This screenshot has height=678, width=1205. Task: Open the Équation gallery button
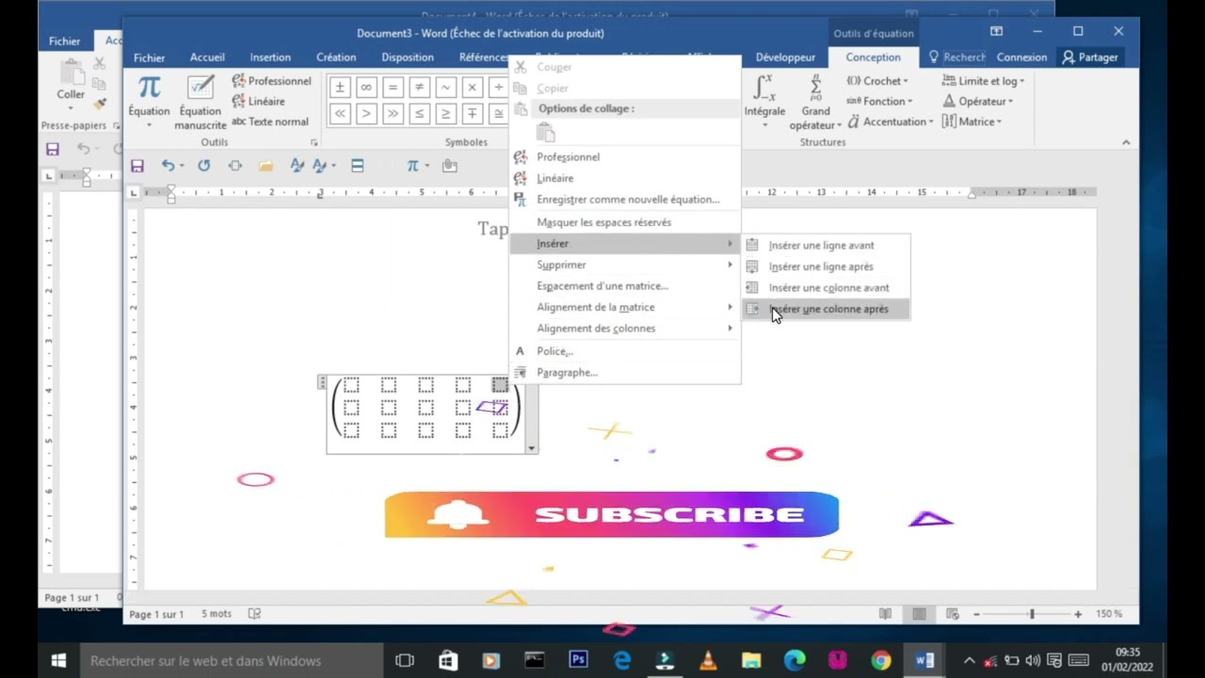[149, 102]
